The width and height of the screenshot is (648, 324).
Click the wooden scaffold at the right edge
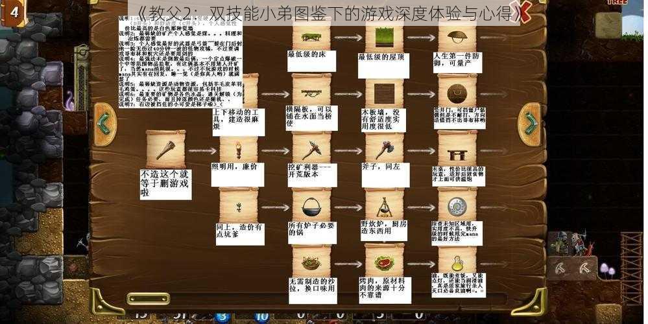[631, 268]
